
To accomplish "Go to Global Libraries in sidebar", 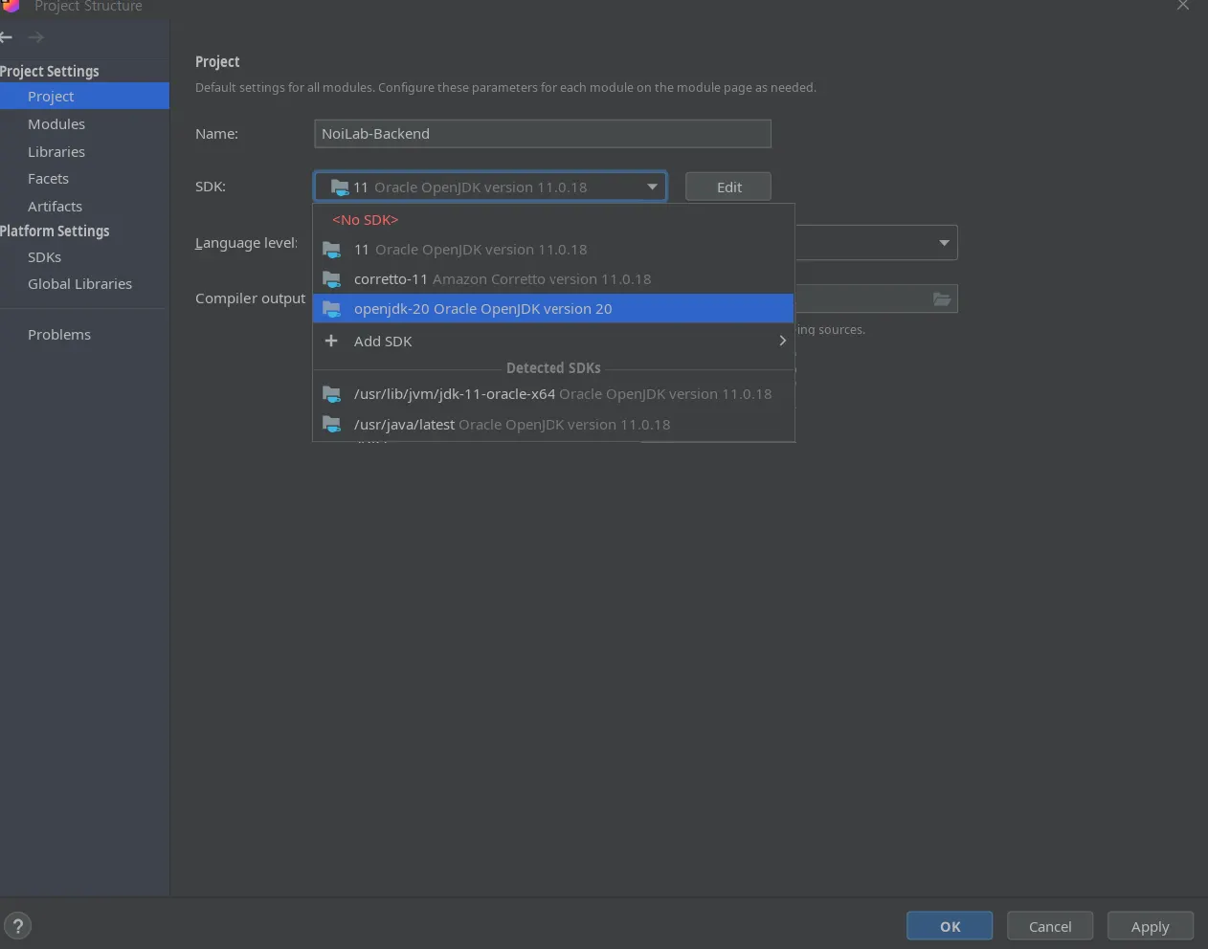I will click(x=79, y=284).
